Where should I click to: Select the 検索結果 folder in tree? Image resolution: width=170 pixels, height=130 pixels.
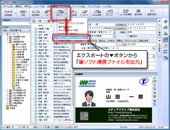click(x=13, y=106)
